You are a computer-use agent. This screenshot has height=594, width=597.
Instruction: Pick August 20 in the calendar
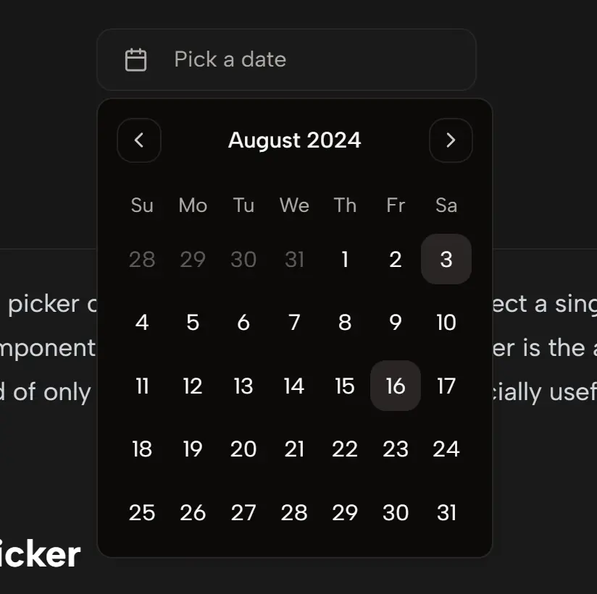pyautogui.click(x=243, y=449)
